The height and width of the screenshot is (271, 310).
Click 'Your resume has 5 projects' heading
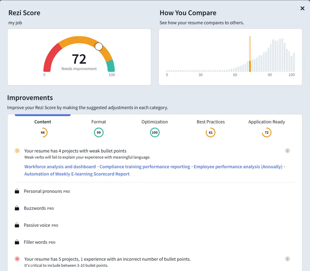[x=107, y=259]
